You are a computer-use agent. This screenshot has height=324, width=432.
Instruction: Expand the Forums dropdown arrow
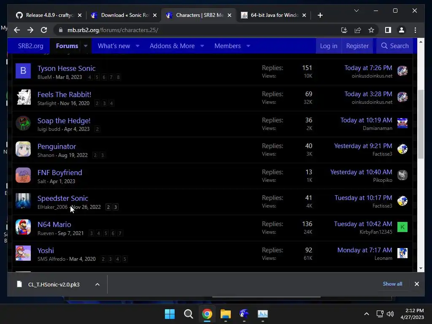(86, 46)
